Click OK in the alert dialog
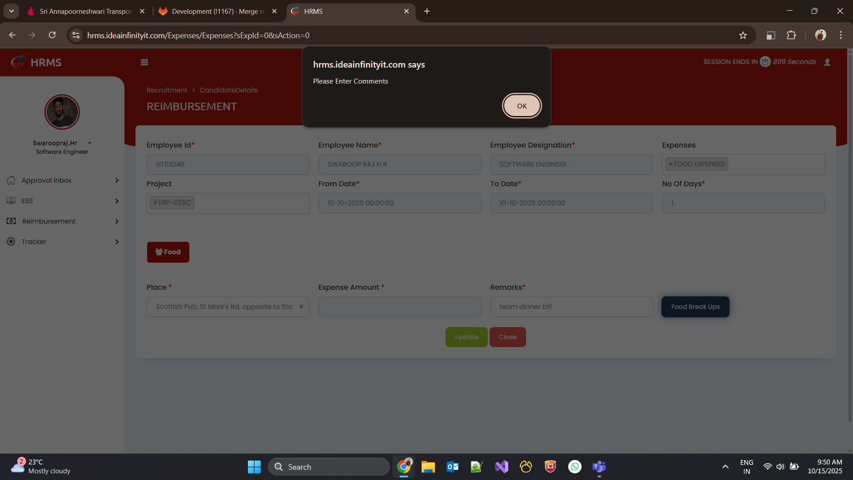853x480 pixels. [522, 106]
